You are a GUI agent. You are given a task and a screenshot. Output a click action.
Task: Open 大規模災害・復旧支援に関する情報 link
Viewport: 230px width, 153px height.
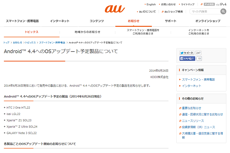(x=202, y=135)
